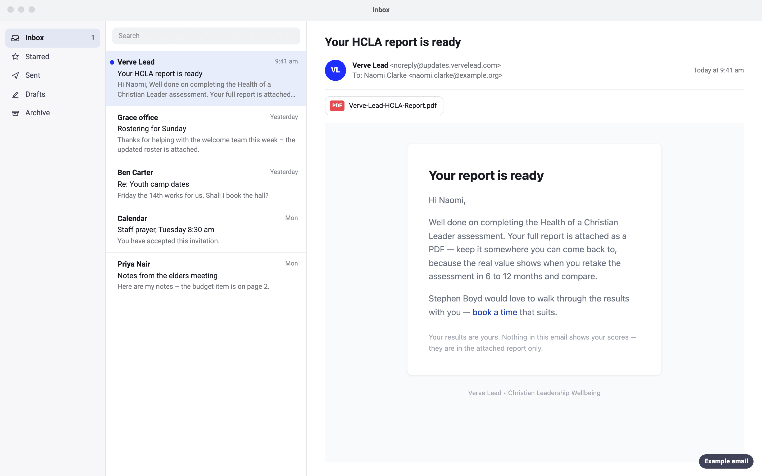Open the Starred folder

[x=53, y=57]
